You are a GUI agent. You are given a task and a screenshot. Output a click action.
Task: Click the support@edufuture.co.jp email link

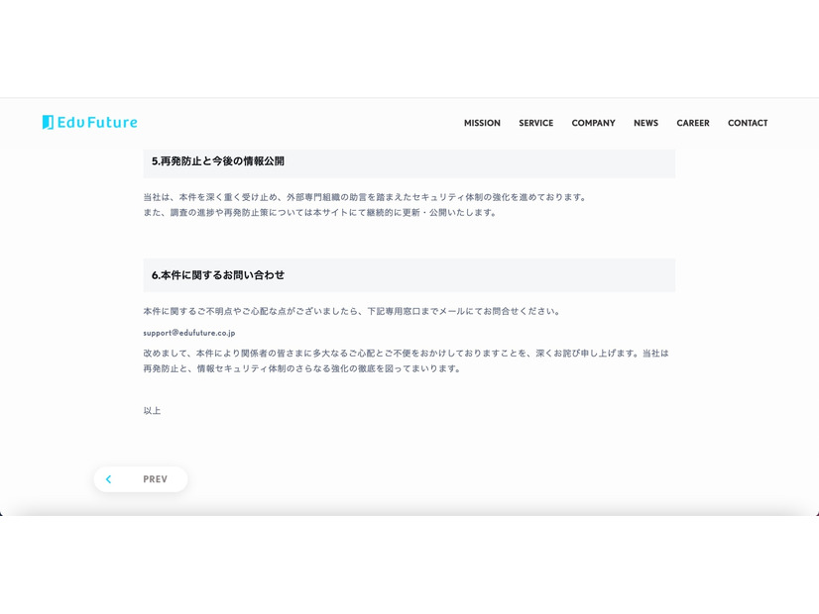[188, 333]
